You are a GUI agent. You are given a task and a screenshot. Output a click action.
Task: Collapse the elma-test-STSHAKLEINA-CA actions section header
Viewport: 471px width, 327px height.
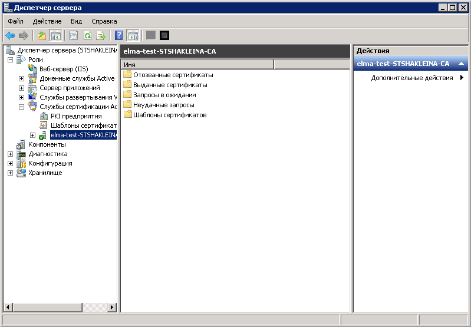click(x=462, y=64)
